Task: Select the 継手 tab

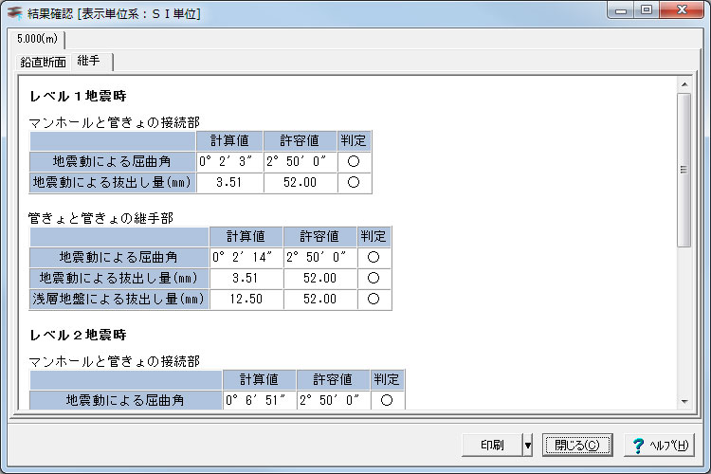Action: (92, 61)
